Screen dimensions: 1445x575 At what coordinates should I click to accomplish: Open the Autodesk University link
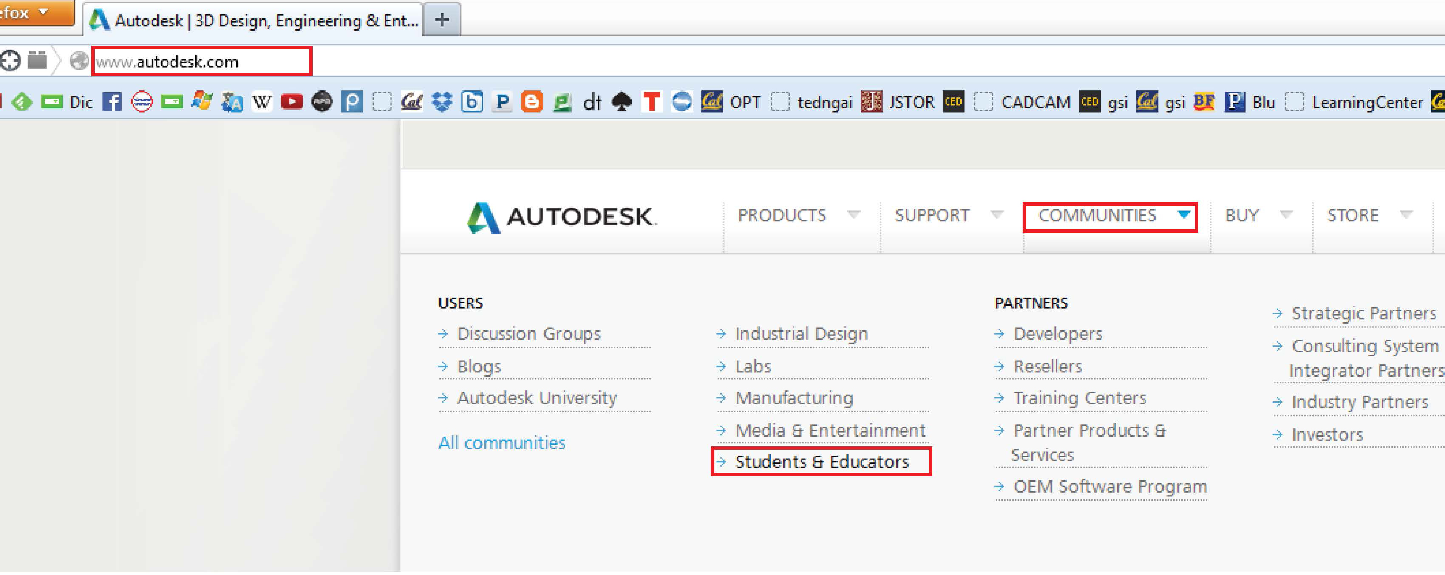point(537,398)
